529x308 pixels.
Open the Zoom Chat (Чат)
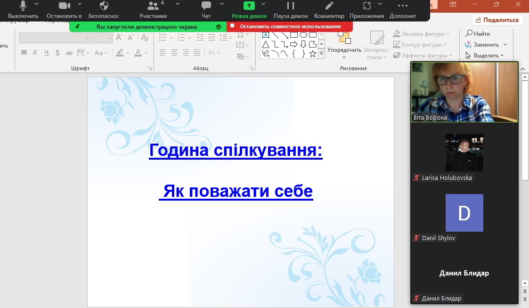[x=206, y=10]
